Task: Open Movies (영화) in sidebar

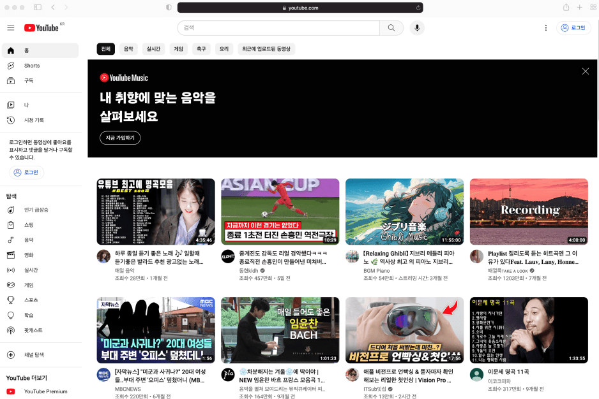Action: (40, 255)
